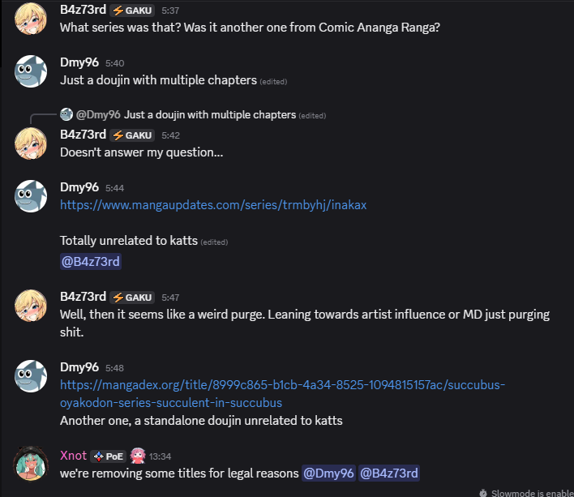This screenshot has width=574, height=497.
Task: Click the B4z73rd username on the 5:42 message
Action: (x=83, y=135)
